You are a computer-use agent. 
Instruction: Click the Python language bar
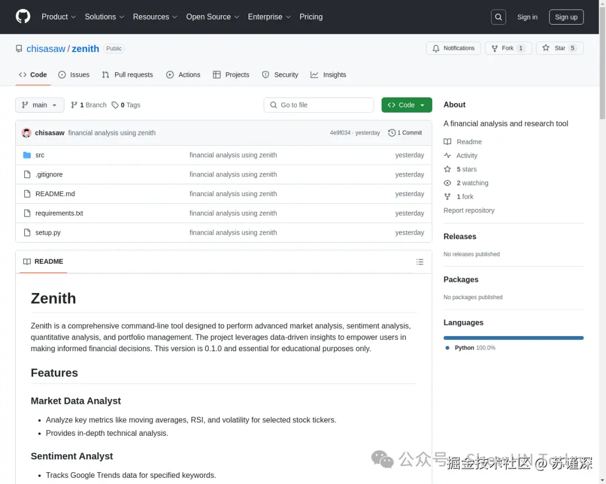[513, 338]
